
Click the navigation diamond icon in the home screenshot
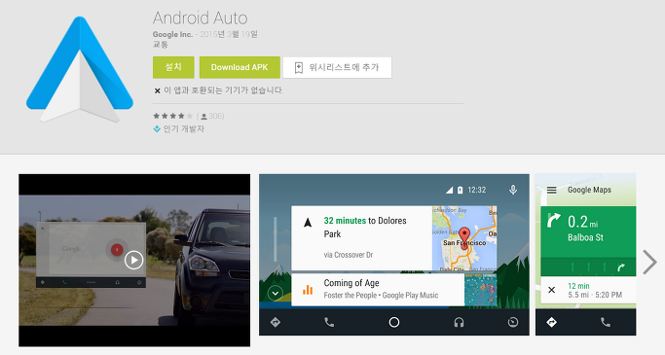(276, 322)
